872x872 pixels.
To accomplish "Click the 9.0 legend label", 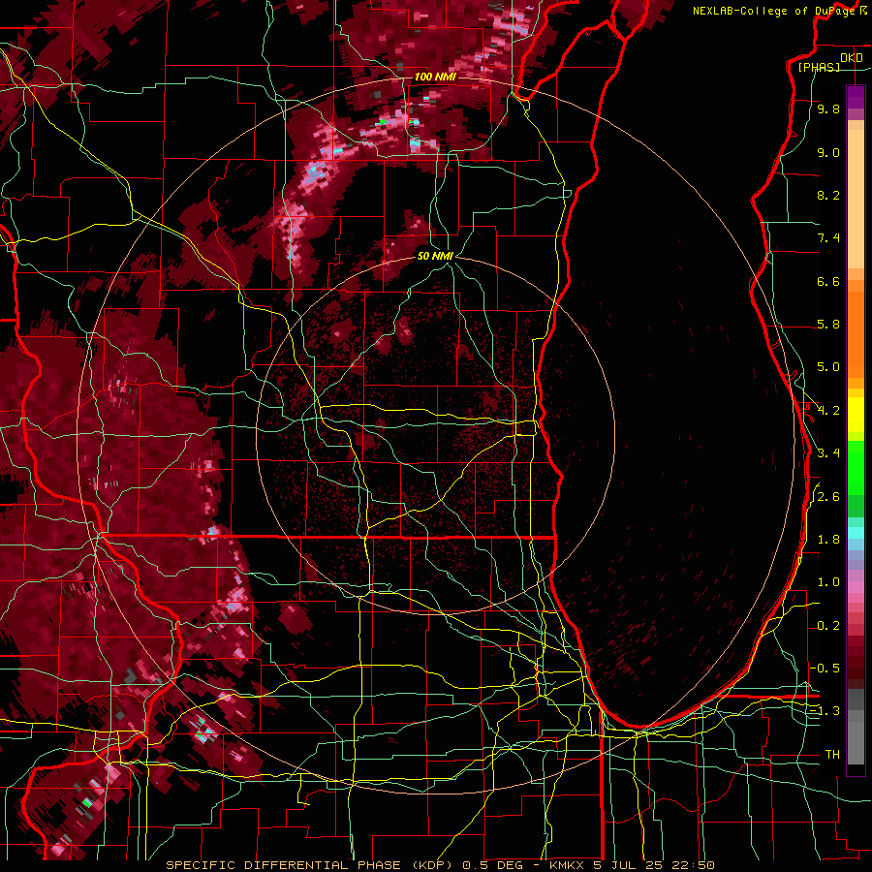I will coord(828,152).
